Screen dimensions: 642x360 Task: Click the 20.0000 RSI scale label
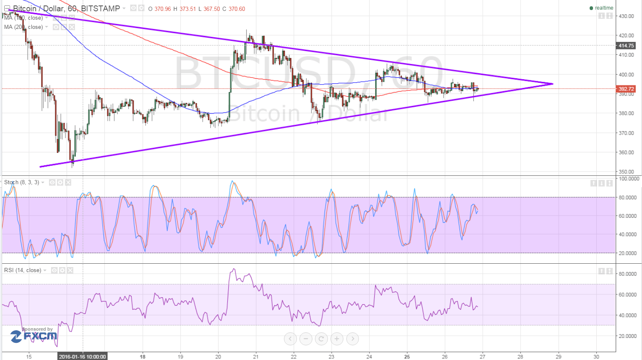[628, 336]
